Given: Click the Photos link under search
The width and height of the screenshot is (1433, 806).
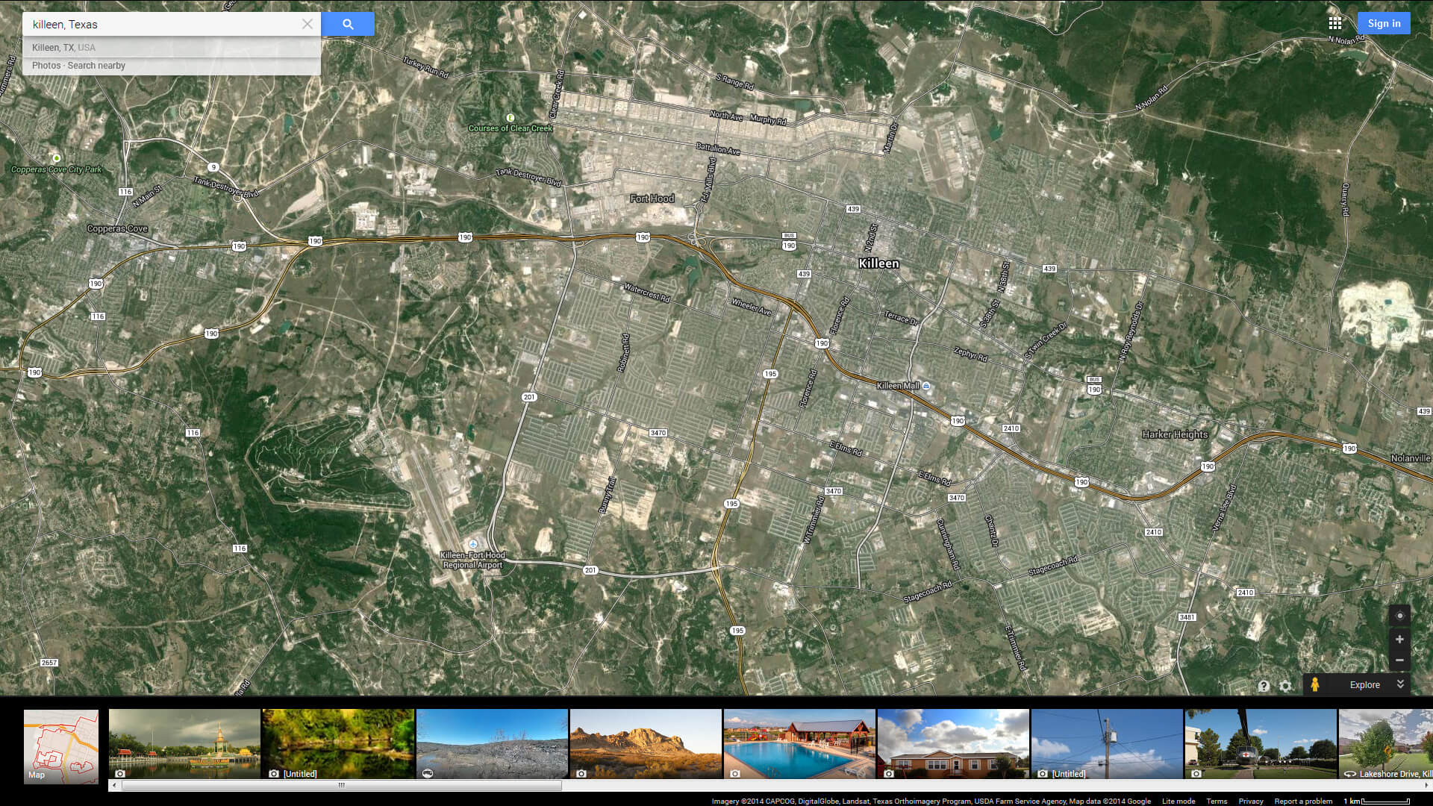Looking at the screenshot, I should click(46, 66).
